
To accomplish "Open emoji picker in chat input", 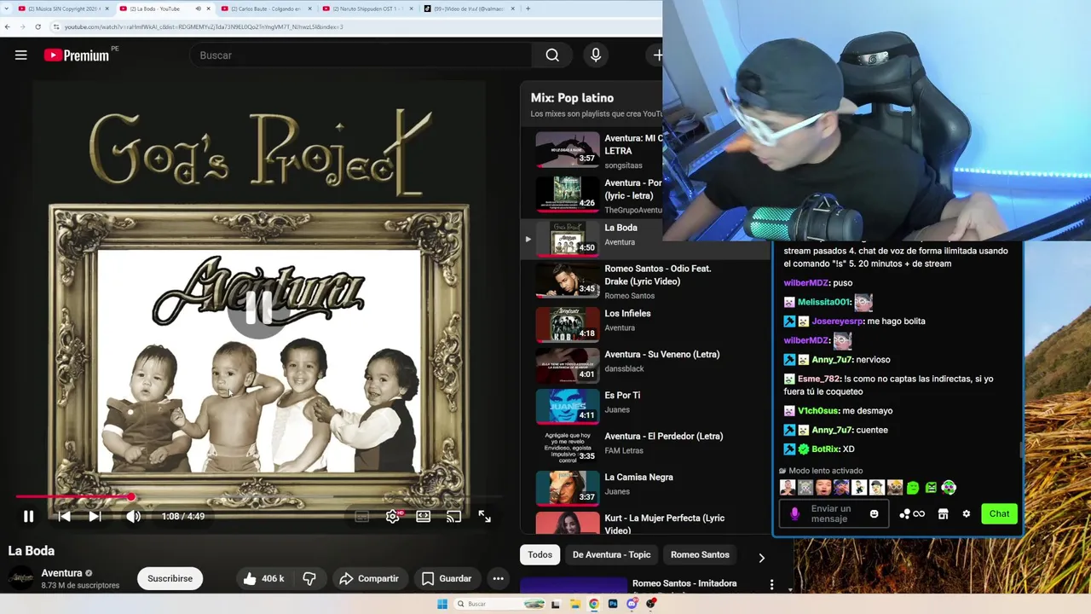I will [x=874, y=513].
